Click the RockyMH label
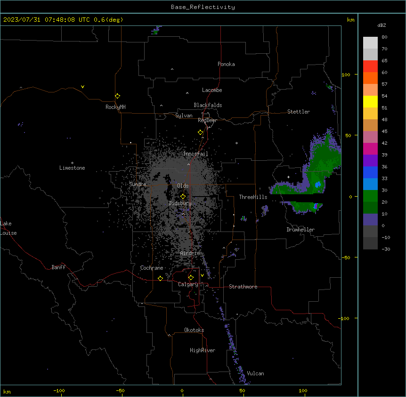Viewport: 406px width, 397px height. [x=115, y=107]
